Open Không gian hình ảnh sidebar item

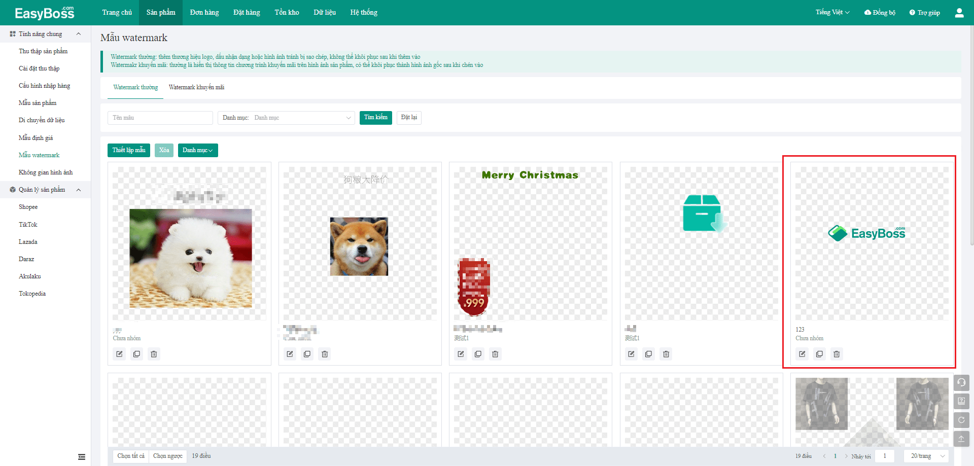46,172
